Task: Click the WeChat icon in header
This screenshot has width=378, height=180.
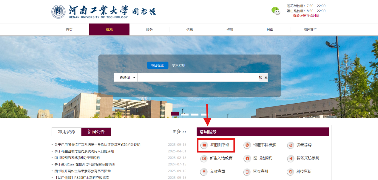Action: pos(276,11)
